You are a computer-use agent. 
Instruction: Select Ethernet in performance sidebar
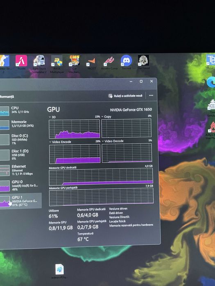tap(20, 170)
